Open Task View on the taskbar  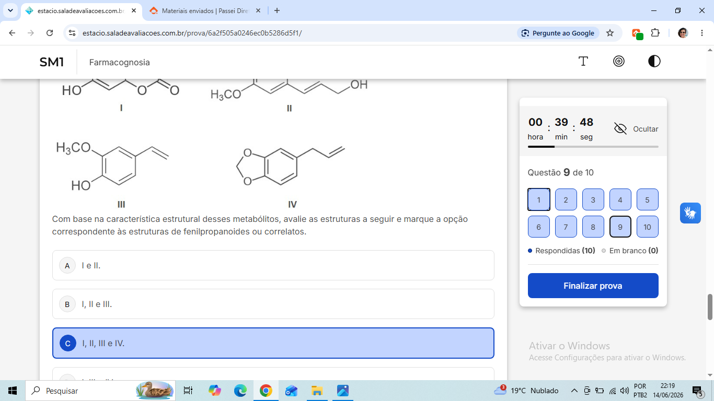pos(188,391)
